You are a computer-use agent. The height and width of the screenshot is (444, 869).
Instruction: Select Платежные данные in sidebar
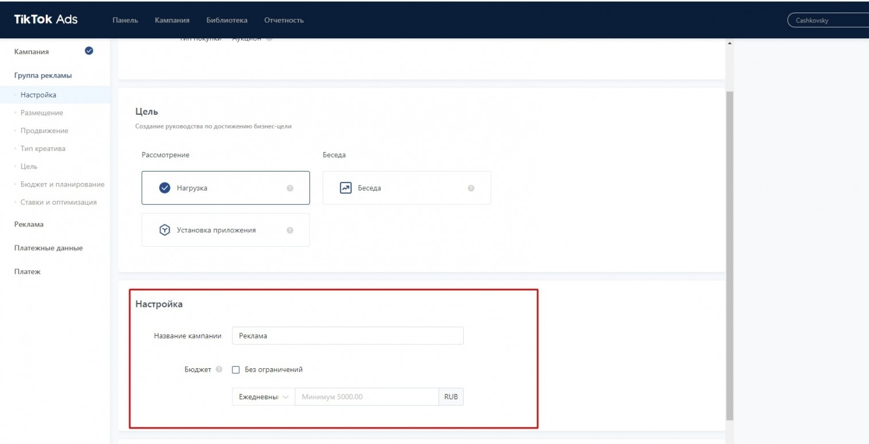(48, 248)
